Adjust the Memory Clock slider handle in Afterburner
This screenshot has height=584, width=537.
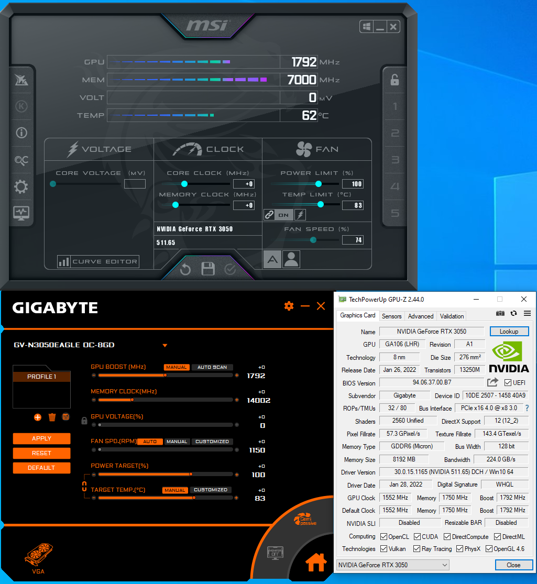click(x=176, y=205)
